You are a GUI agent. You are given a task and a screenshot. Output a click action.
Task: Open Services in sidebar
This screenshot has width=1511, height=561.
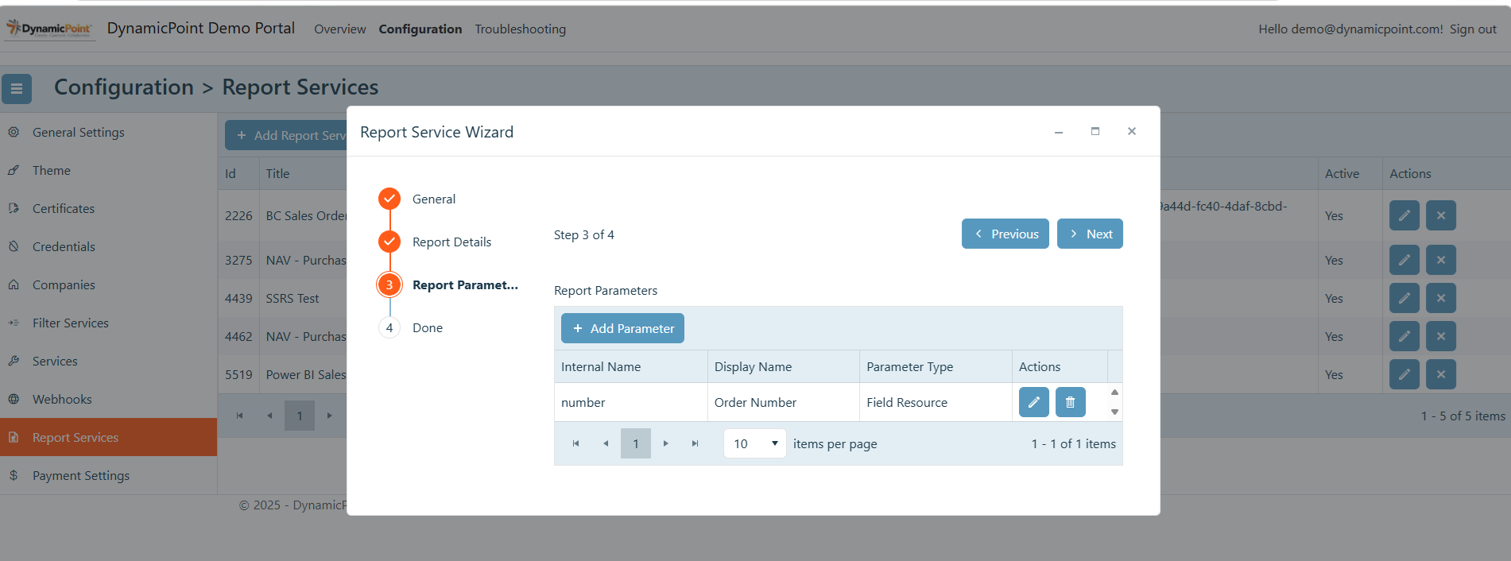(108, 361)
